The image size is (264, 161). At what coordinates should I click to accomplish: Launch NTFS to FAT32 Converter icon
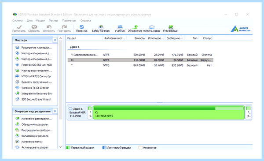click(17, 76)
